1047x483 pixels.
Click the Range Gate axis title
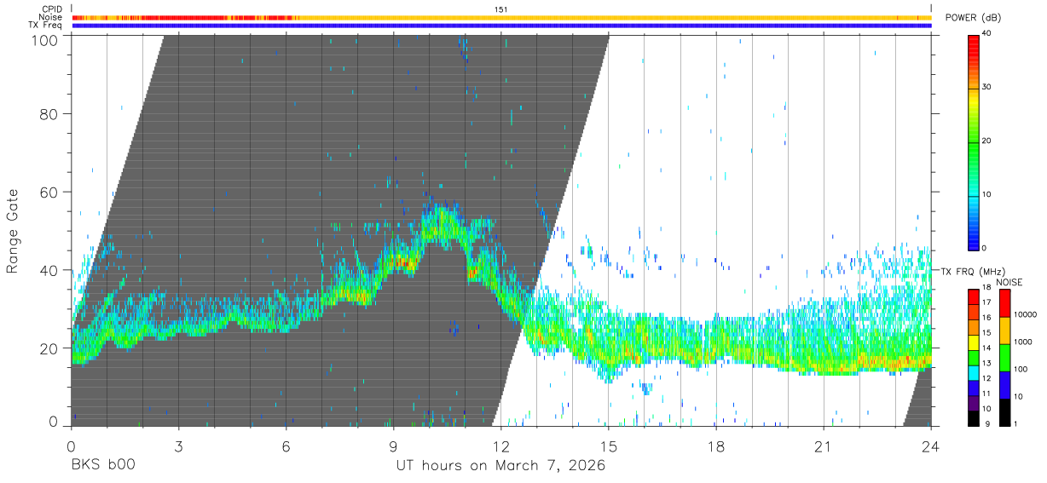click(13, 232)
